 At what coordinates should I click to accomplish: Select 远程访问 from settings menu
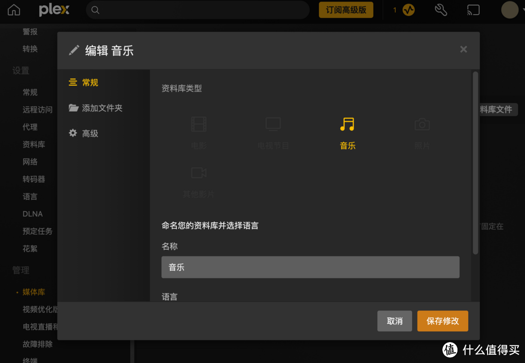[x=37, y=109]
